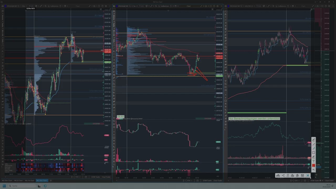
Task: Select the Lightshot straight line tool
Action: tap(313, 144)
